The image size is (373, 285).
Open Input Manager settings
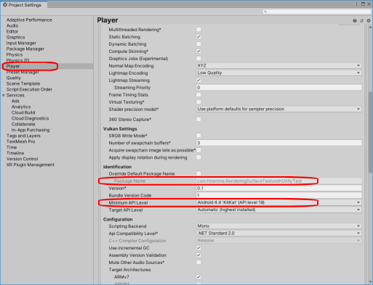21,43
